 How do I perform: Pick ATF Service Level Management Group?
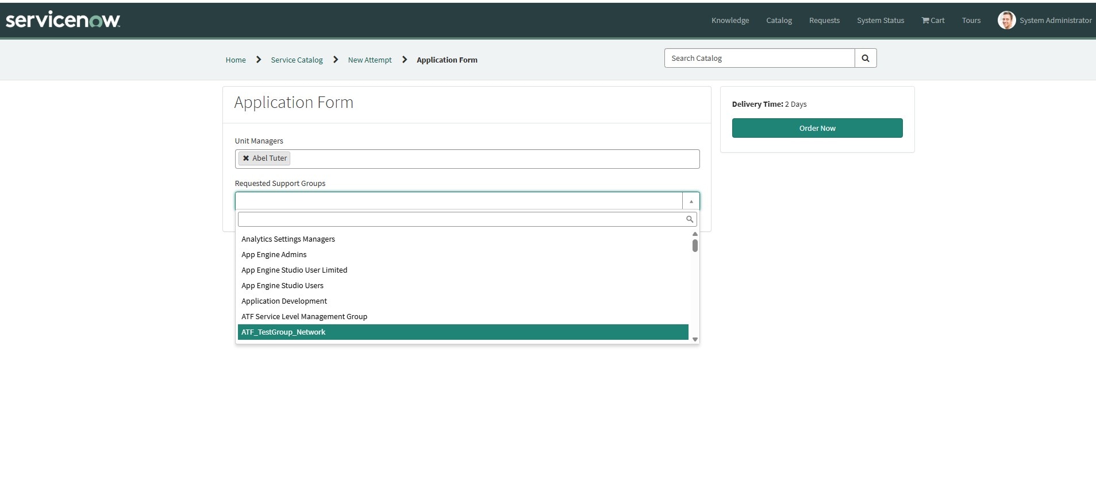click(x=463, y=316)
